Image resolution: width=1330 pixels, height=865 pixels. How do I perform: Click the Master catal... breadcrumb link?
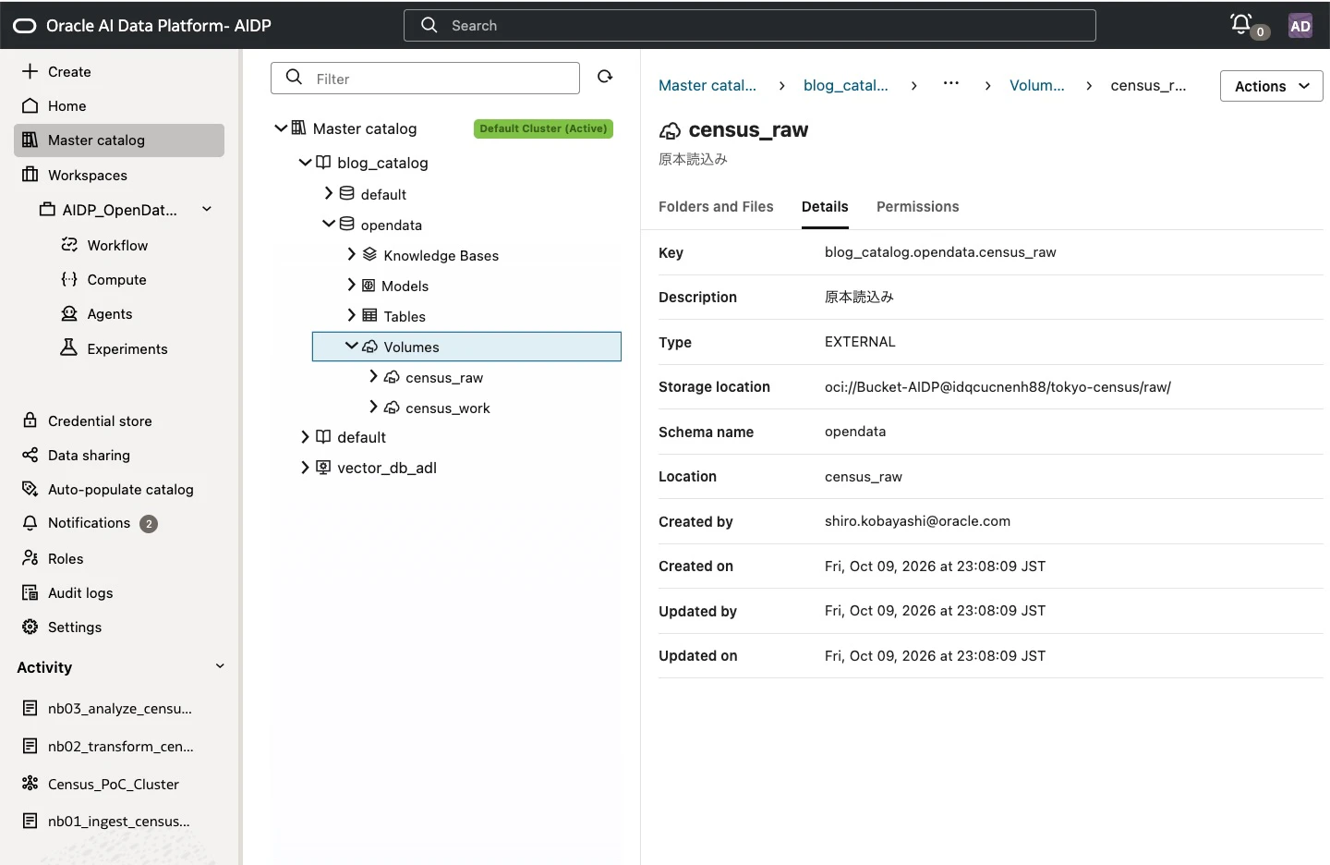coord(707,85)
